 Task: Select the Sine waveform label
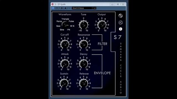click(62, 30)
